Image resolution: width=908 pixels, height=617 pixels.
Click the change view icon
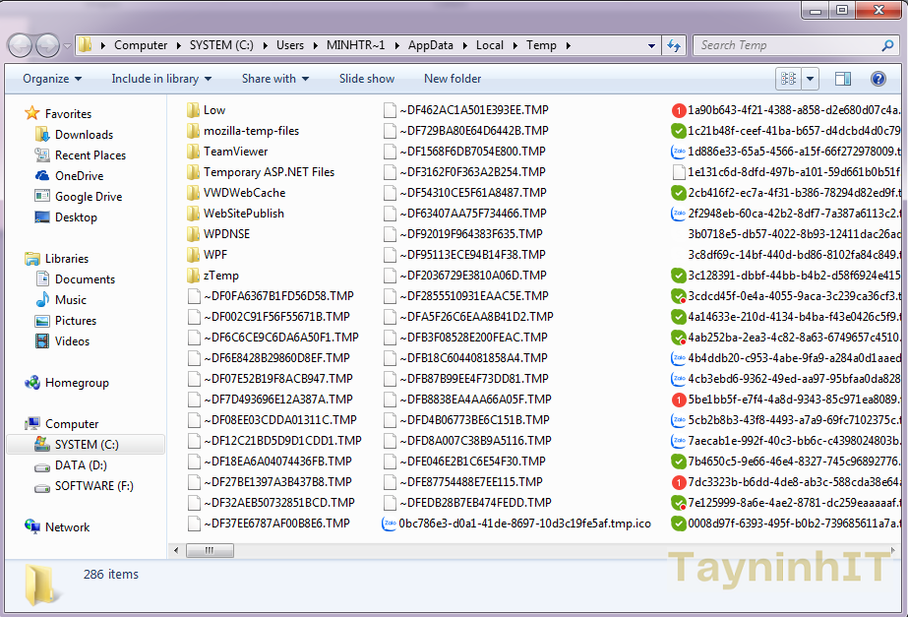click(x=788, y=79)
